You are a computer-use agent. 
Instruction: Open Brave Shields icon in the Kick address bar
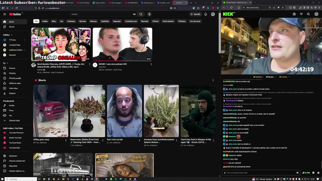click(x=278, y=8)
